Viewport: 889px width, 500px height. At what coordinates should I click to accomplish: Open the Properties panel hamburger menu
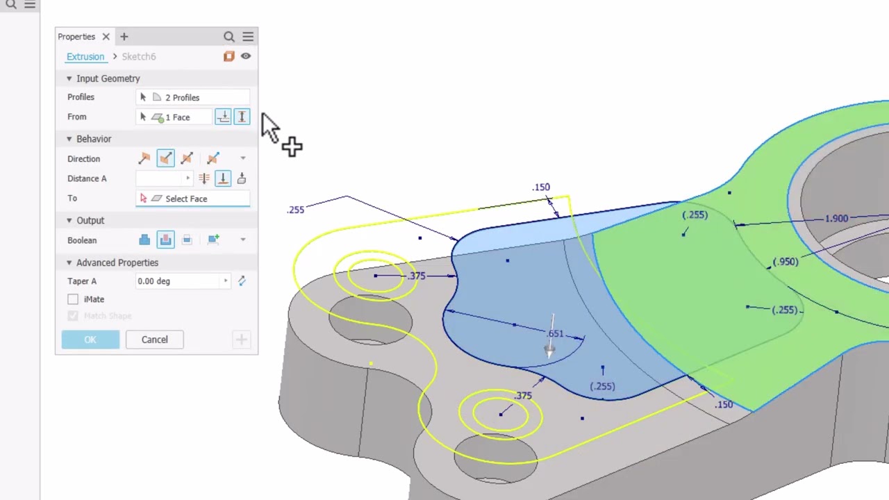(248, 37)
